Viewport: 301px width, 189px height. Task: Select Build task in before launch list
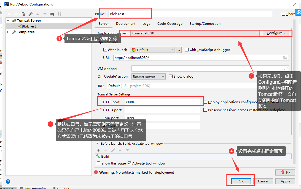click(193, 157)
